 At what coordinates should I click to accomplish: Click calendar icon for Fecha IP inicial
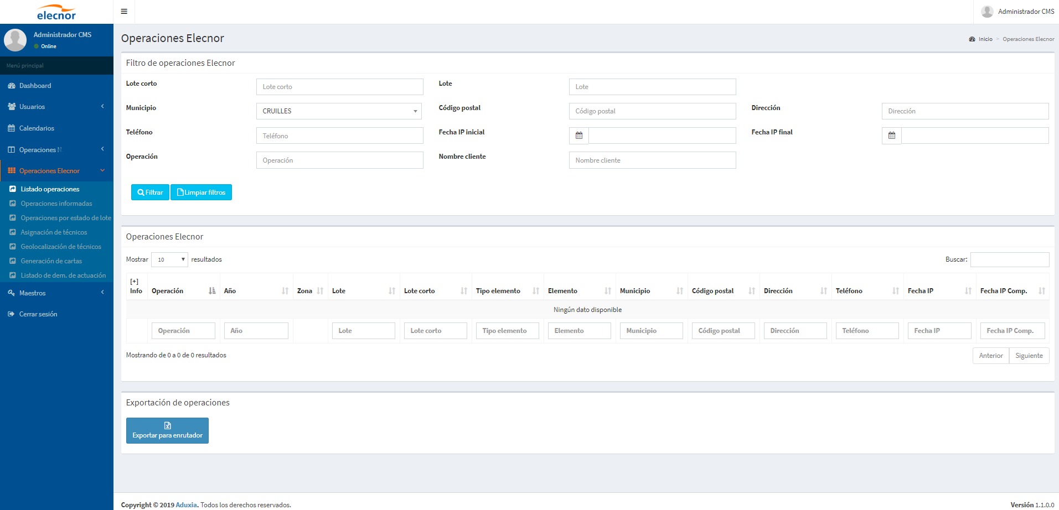click(579, 136)
